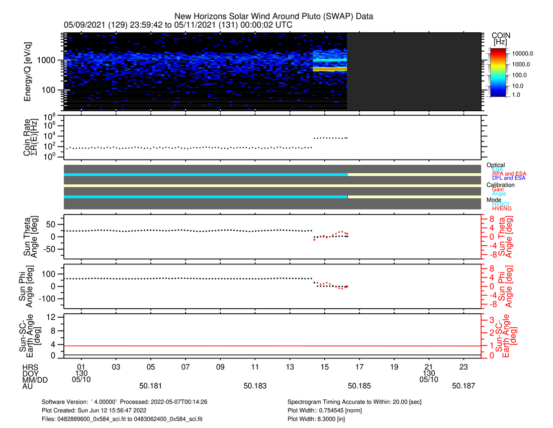Viewport: 553px width, 428px height.
Task: Select the "HVENG" mode legend entry
Action: [x=501, y=208]
